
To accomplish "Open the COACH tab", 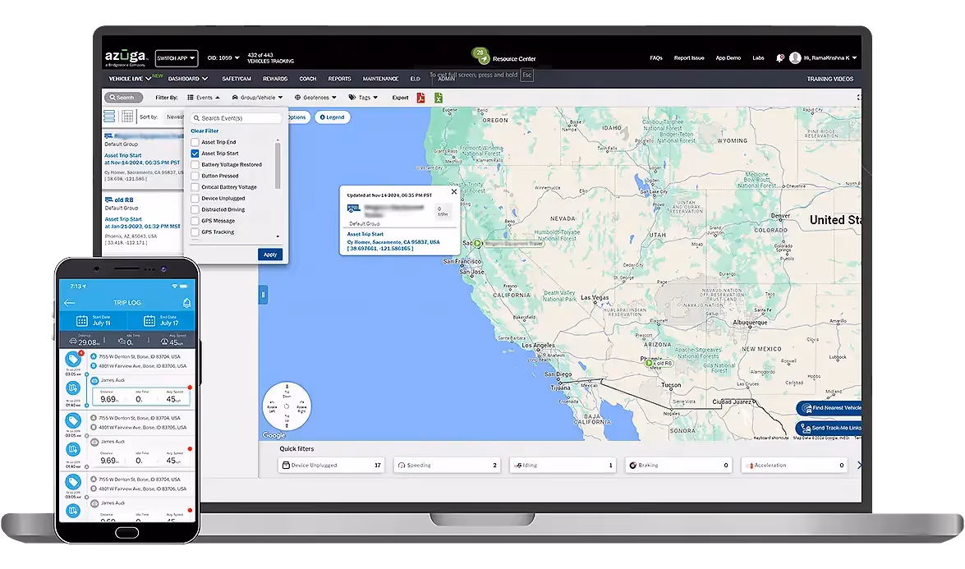I will pyautogui.click(x=308, y=79).
